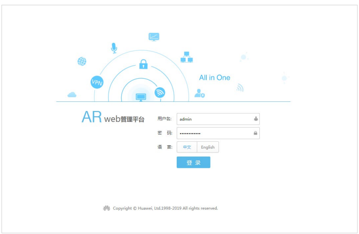
Task: Click the microphone icon
Action: pyautogui.click(x=114, y=48)
